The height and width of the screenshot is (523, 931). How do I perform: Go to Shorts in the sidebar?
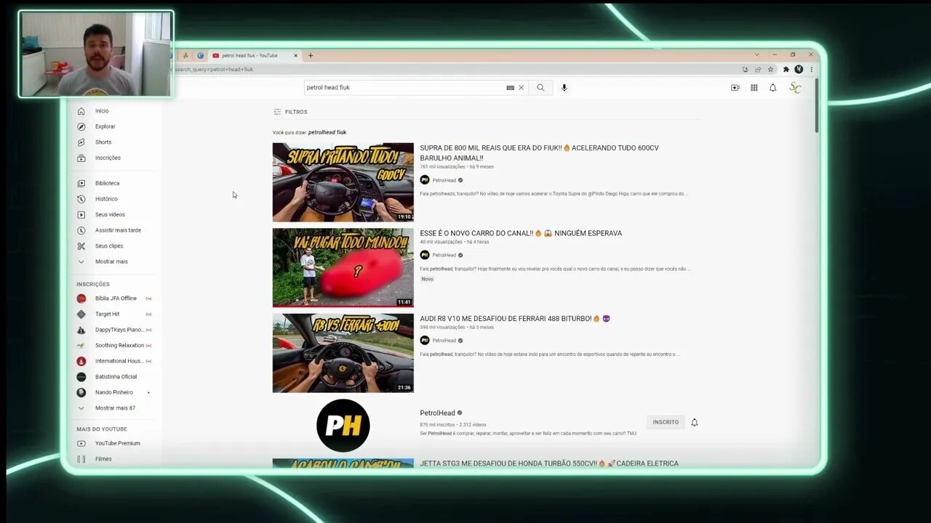[103, 142]
